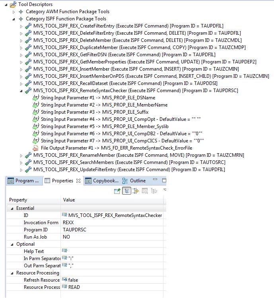274x298 pixels.
Task: Click the Pin to selection toolbar icon
Action: click(117, 191)
